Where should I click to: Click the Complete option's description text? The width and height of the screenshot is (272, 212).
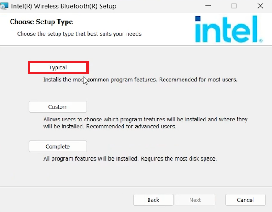pyautogui.click(x=130, y=158)
